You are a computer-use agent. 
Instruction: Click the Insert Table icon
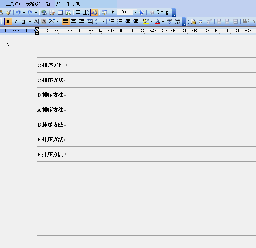click(60, 13)
